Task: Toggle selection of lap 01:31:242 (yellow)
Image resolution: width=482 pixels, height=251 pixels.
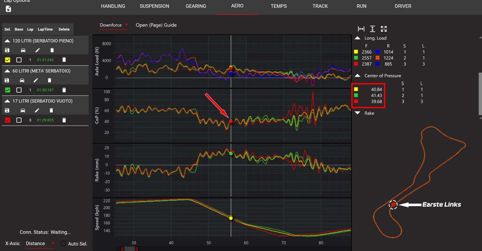Action: 8,60
